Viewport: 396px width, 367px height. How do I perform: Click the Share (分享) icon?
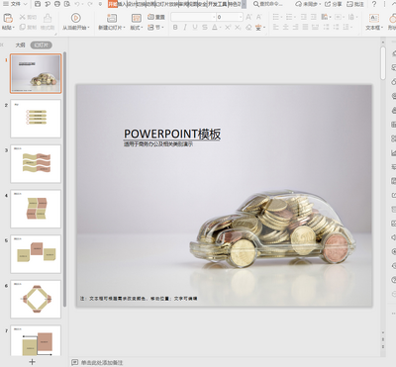[x=328, y=4]
